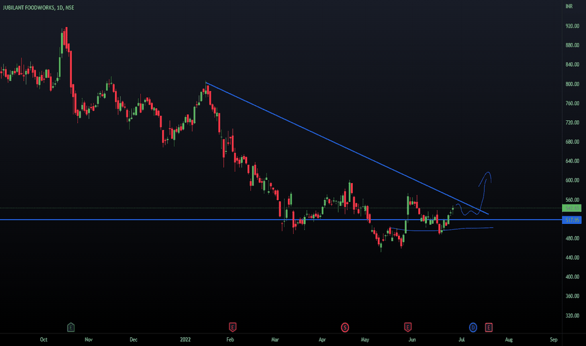This screenshot has width=586, height=346.
Task: Click the 840.00 price axis label
Action: 572,65
